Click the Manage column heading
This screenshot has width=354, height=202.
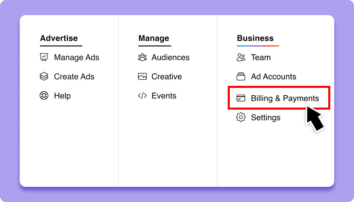coord(154,38)
